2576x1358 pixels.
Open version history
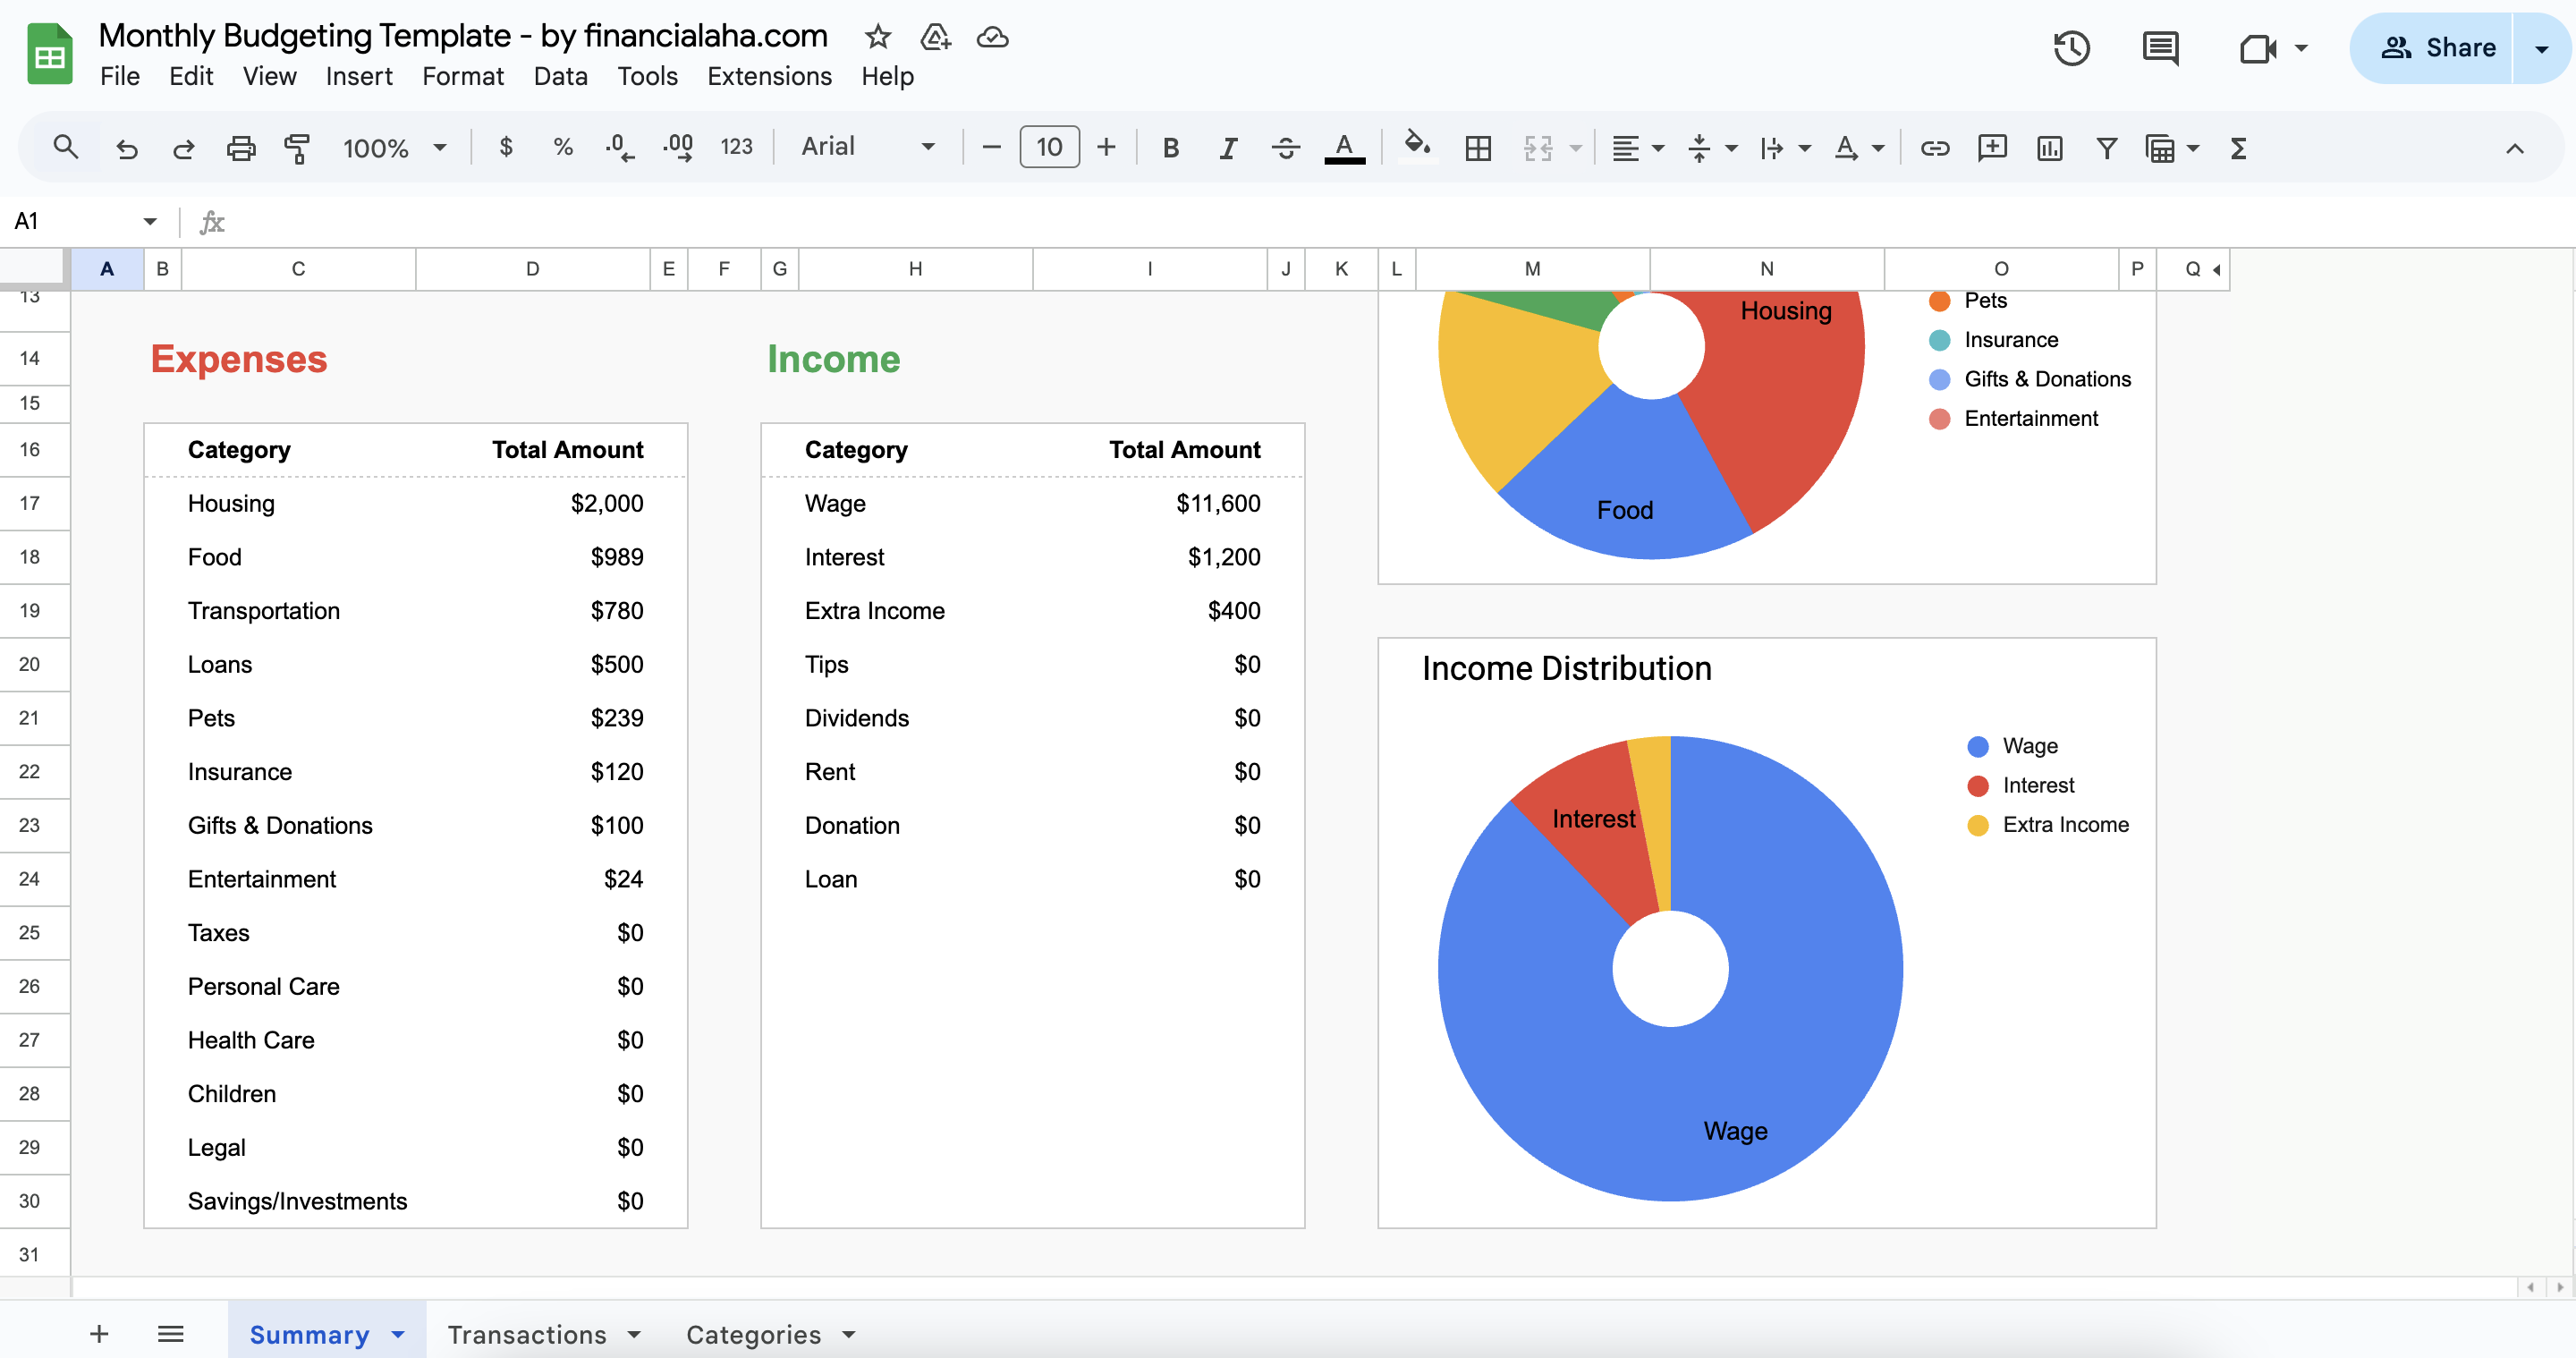pos(2072,48)
